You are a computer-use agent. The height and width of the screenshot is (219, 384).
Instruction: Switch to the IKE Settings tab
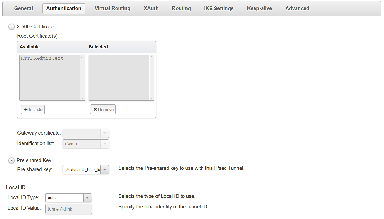(x=219, y=8)
